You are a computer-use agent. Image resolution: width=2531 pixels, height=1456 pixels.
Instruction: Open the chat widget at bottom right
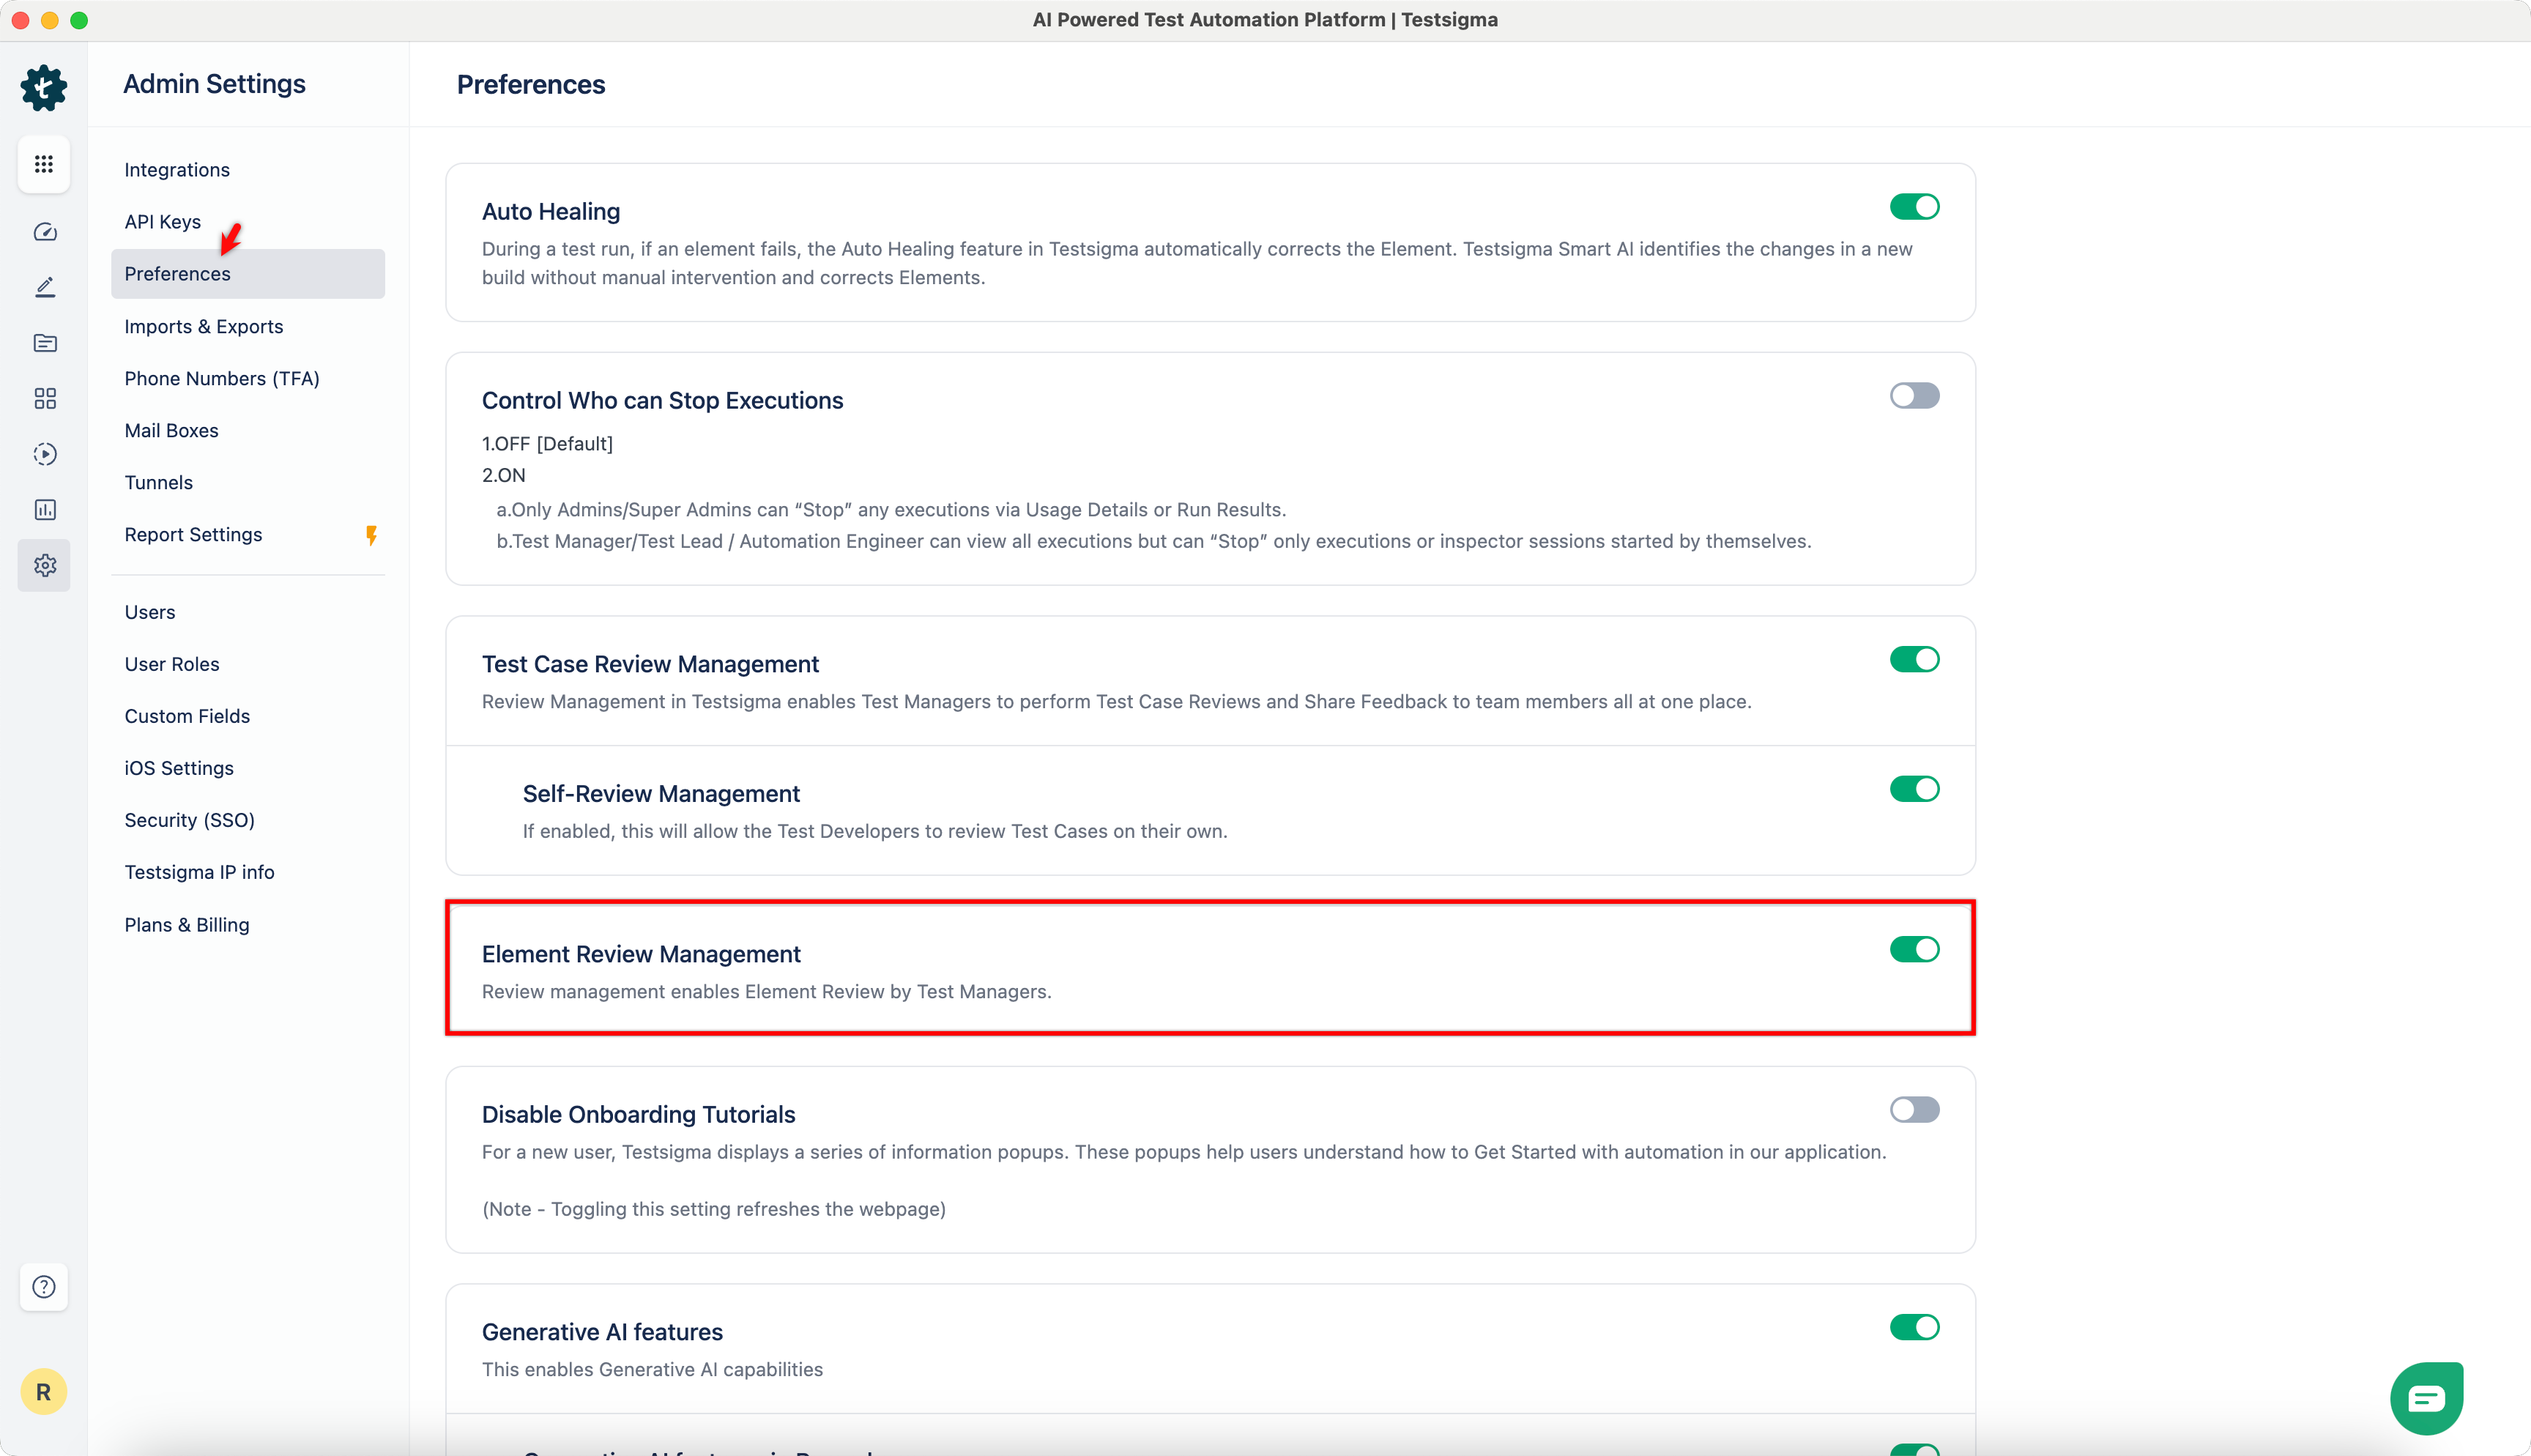(2426, 1397)
